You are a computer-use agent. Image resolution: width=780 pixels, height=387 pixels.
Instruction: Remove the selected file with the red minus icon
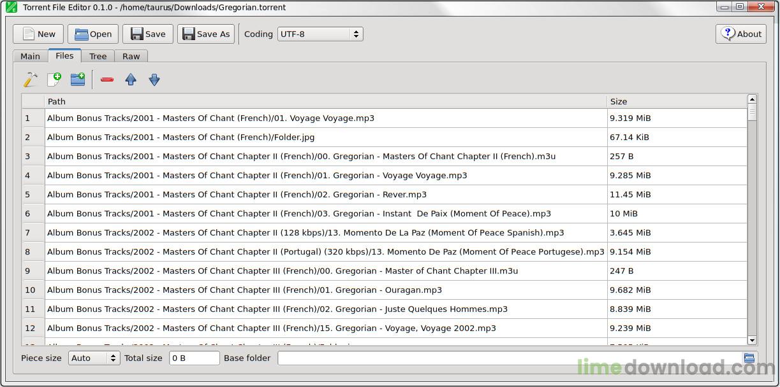tap(107, 79)
